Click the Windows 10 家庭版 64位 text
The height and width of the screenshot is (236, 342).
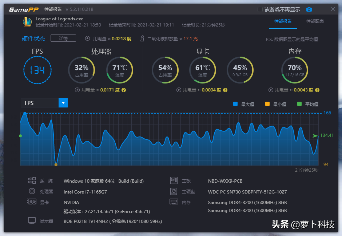coord(89,181)
